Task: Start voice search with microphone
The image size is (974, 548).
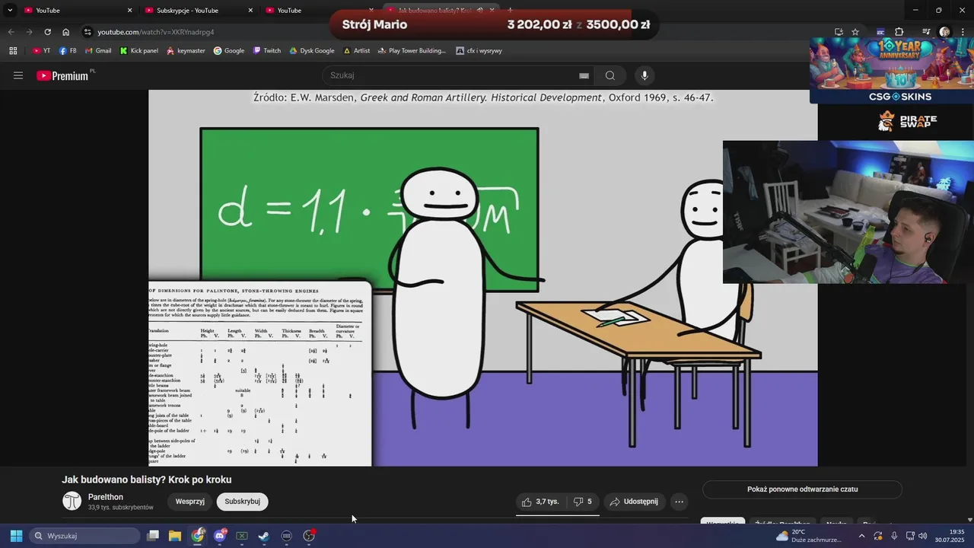Action: (x=645, y=75)
